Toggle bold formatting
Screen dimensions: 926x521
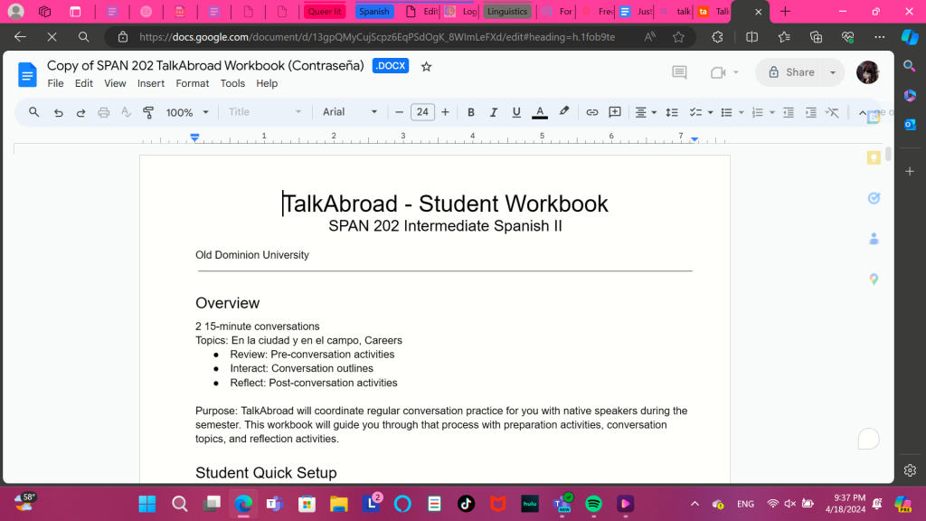(x=470, y=112)
